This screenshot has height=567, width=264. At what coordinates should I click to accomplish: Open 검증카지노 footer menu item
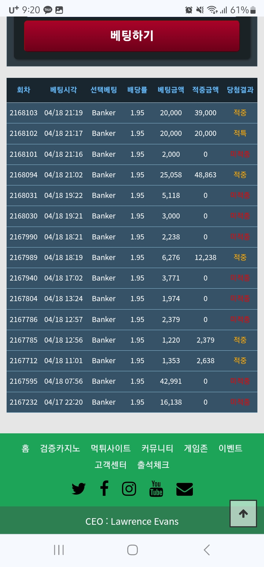(x=60, y=448)
